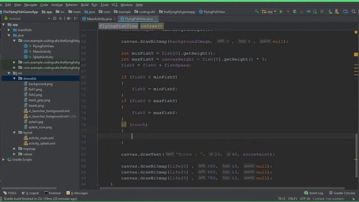359x202 pixels.
Task: Open the Messages tool window
Action: (x=77, y=193)
